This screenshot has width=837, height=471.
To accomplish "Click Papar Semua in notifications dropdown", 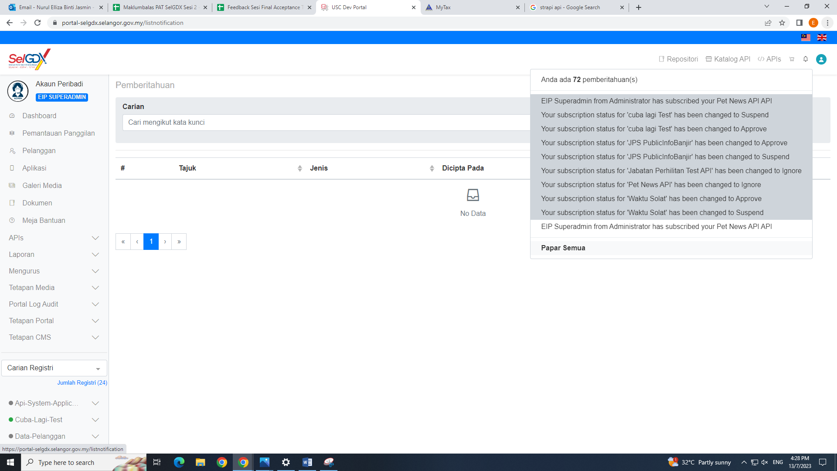I will tap(563, 248).
